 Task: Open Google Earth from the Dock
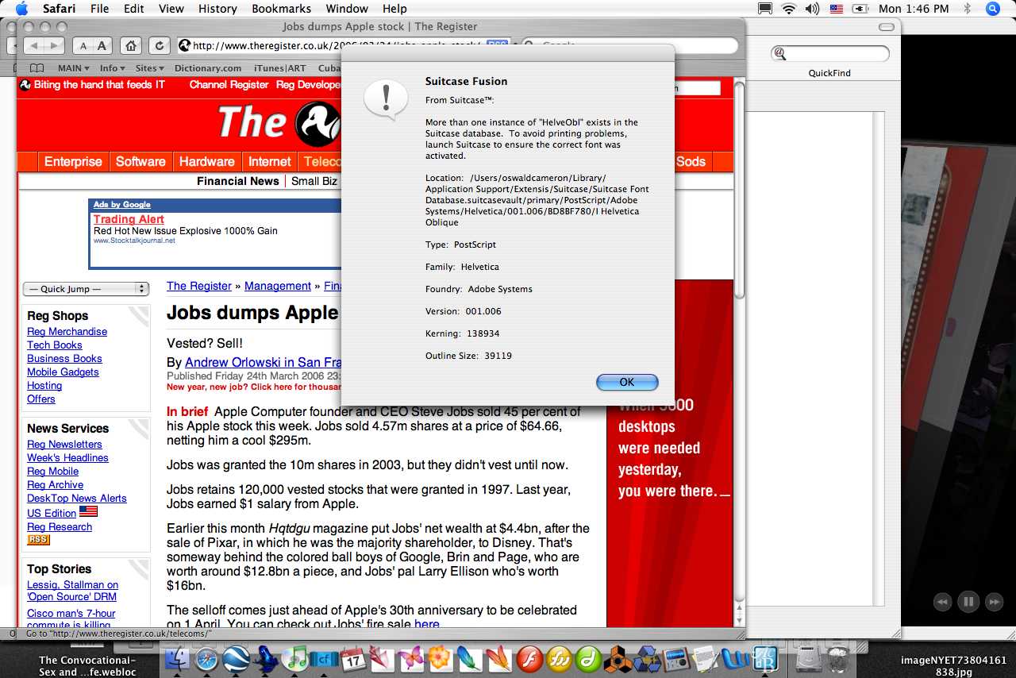(x=236, y=658)
